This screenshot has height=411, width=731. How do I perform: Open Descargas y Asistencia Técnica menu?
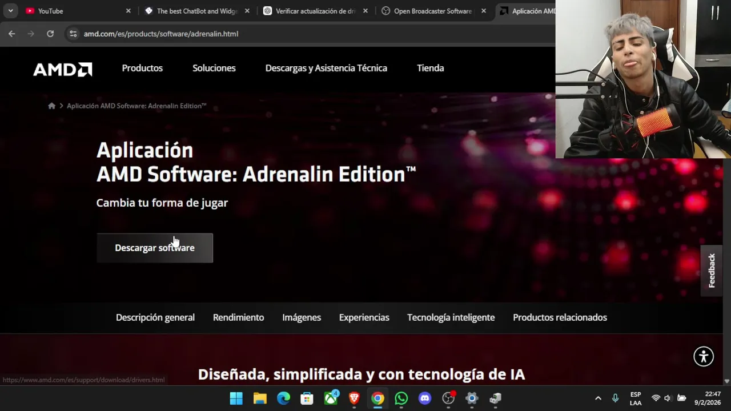326,68
